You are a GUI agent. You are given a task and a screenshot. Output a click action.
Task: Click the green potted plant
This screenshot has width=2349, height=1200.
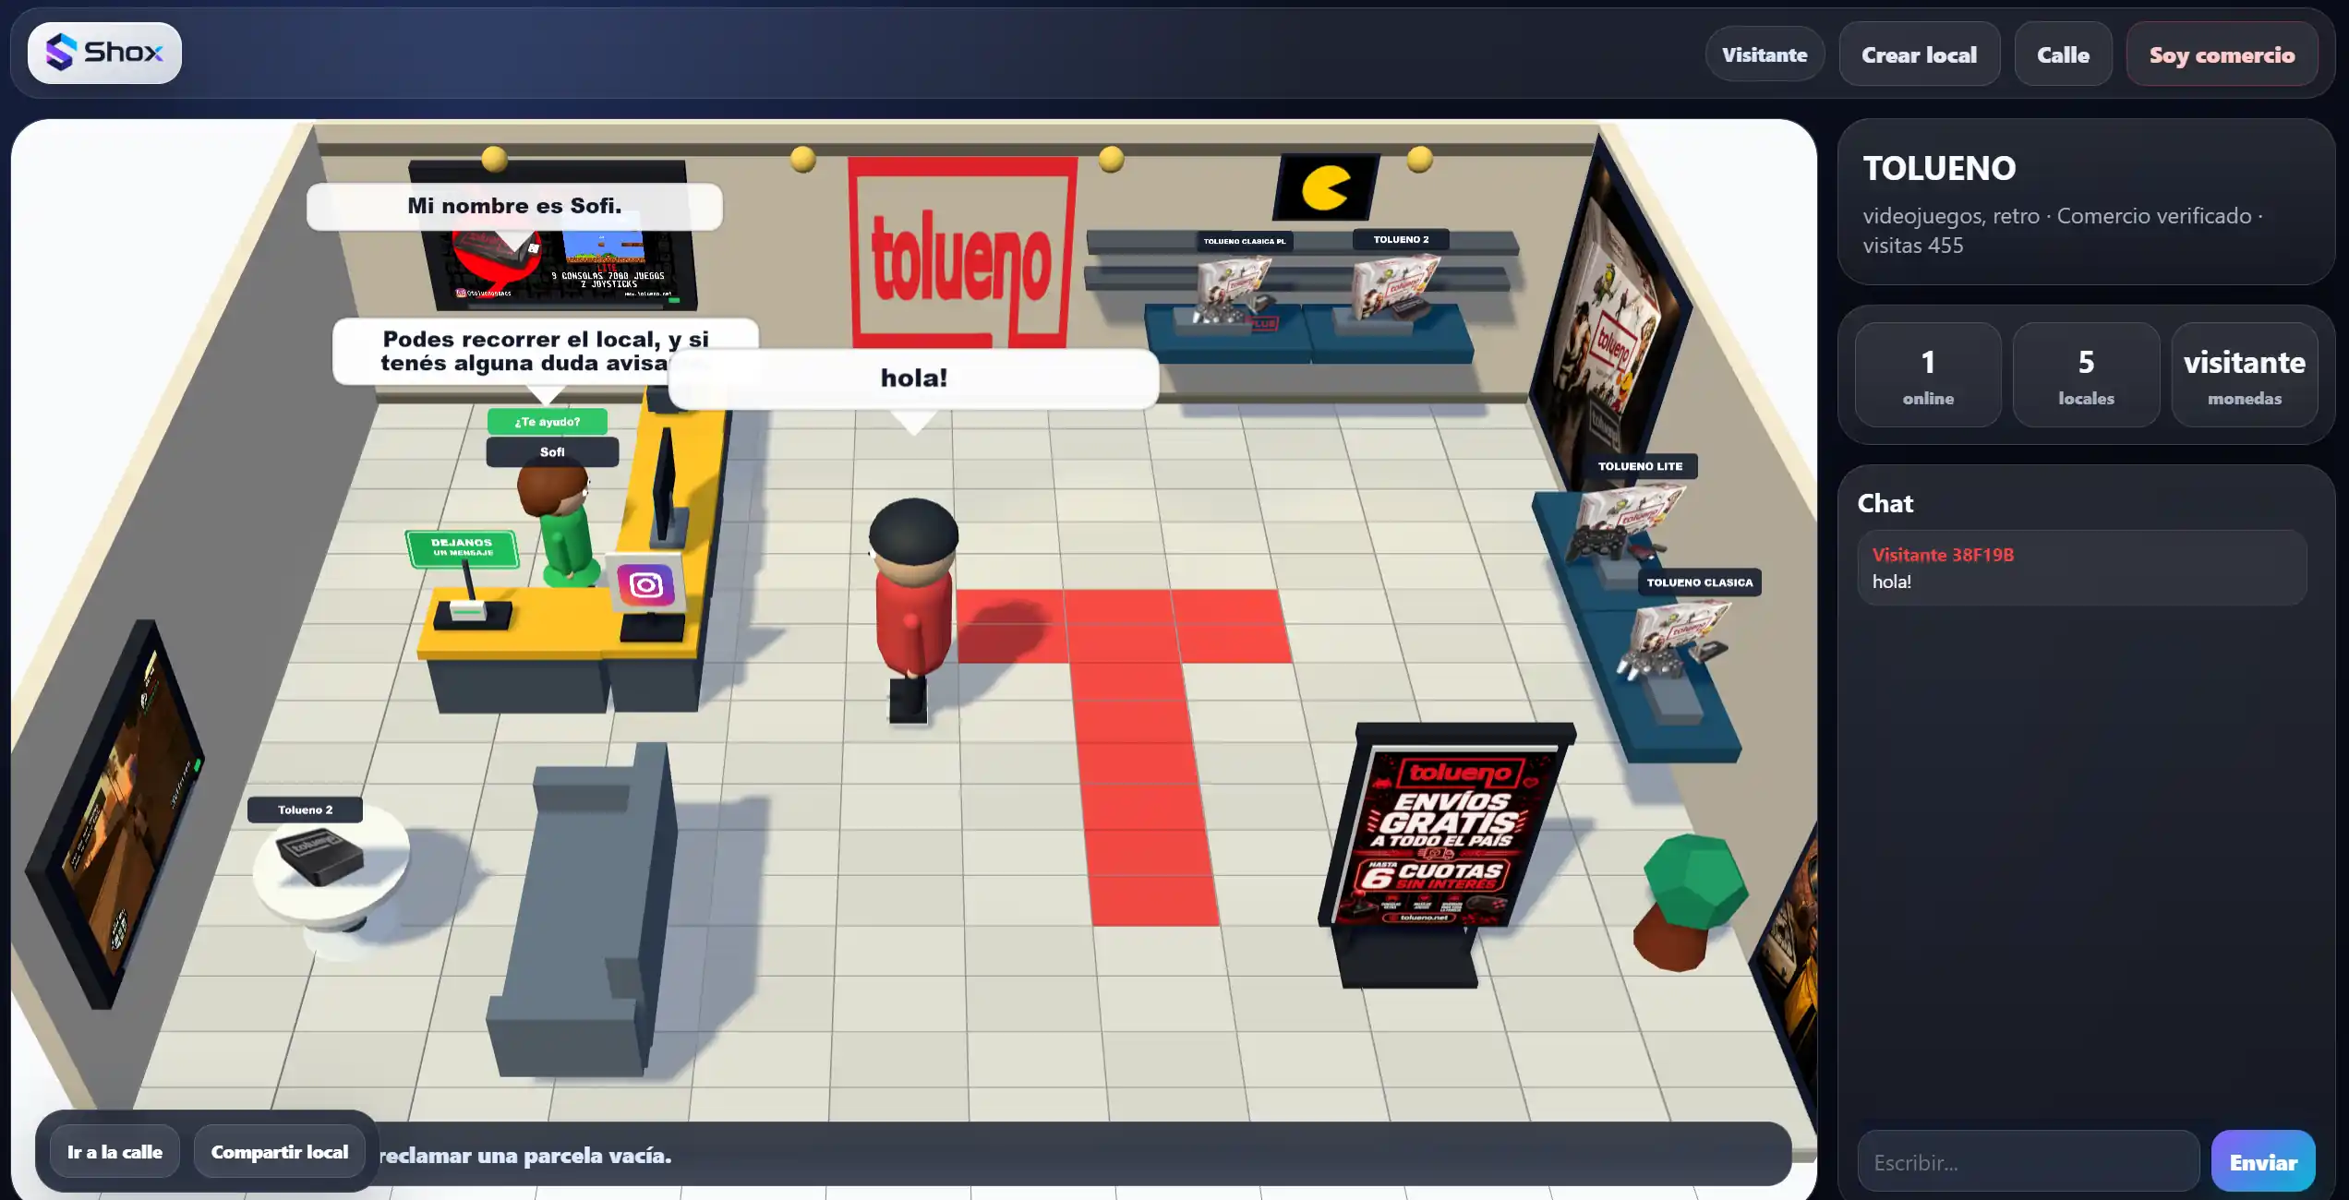1692,901
